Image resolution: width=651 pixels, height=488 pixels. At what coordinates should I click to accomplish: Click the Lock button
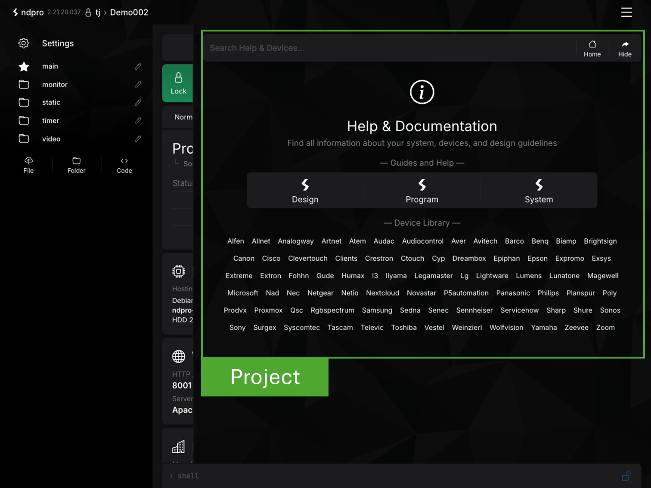point(178,83)
